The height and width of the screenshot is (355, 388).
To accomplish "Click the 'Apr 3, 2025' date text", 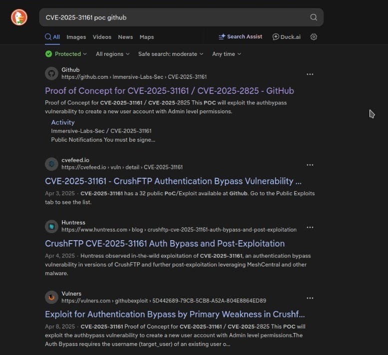I will coord(59,193).
